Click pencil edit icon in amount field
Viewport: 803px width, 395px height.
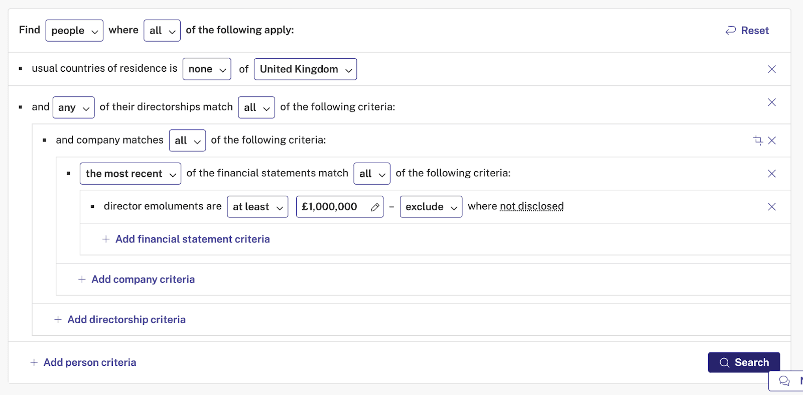[375, 207]
